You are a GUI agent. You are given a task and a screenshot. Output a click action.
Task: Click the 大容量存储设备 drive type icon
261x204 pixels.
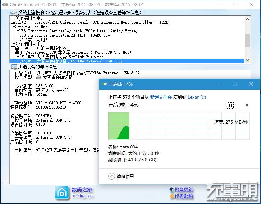click(x=38, y=77)
